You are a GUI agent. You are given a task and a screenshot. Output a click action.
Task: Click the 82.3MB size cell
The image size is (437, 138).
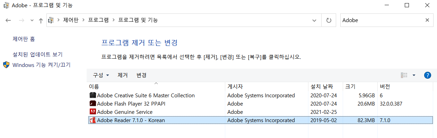(x=366, y=120)
